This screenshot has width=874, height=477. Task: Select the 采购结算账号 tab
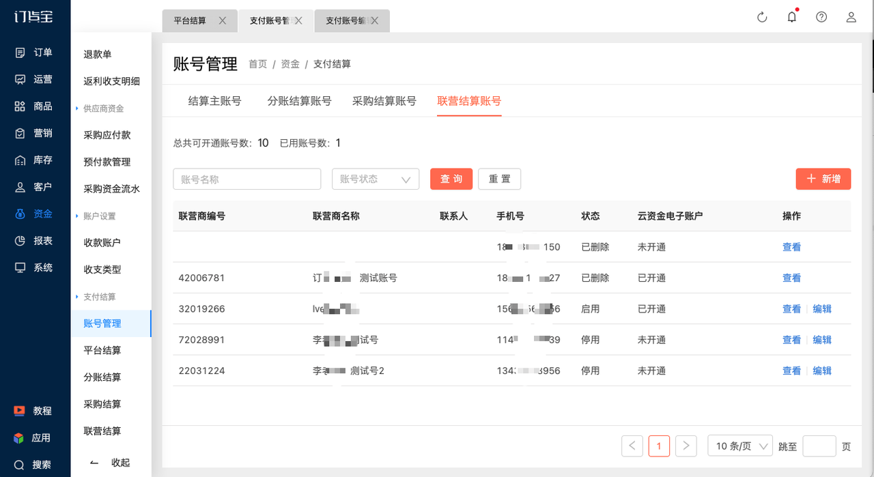[384, 101]
